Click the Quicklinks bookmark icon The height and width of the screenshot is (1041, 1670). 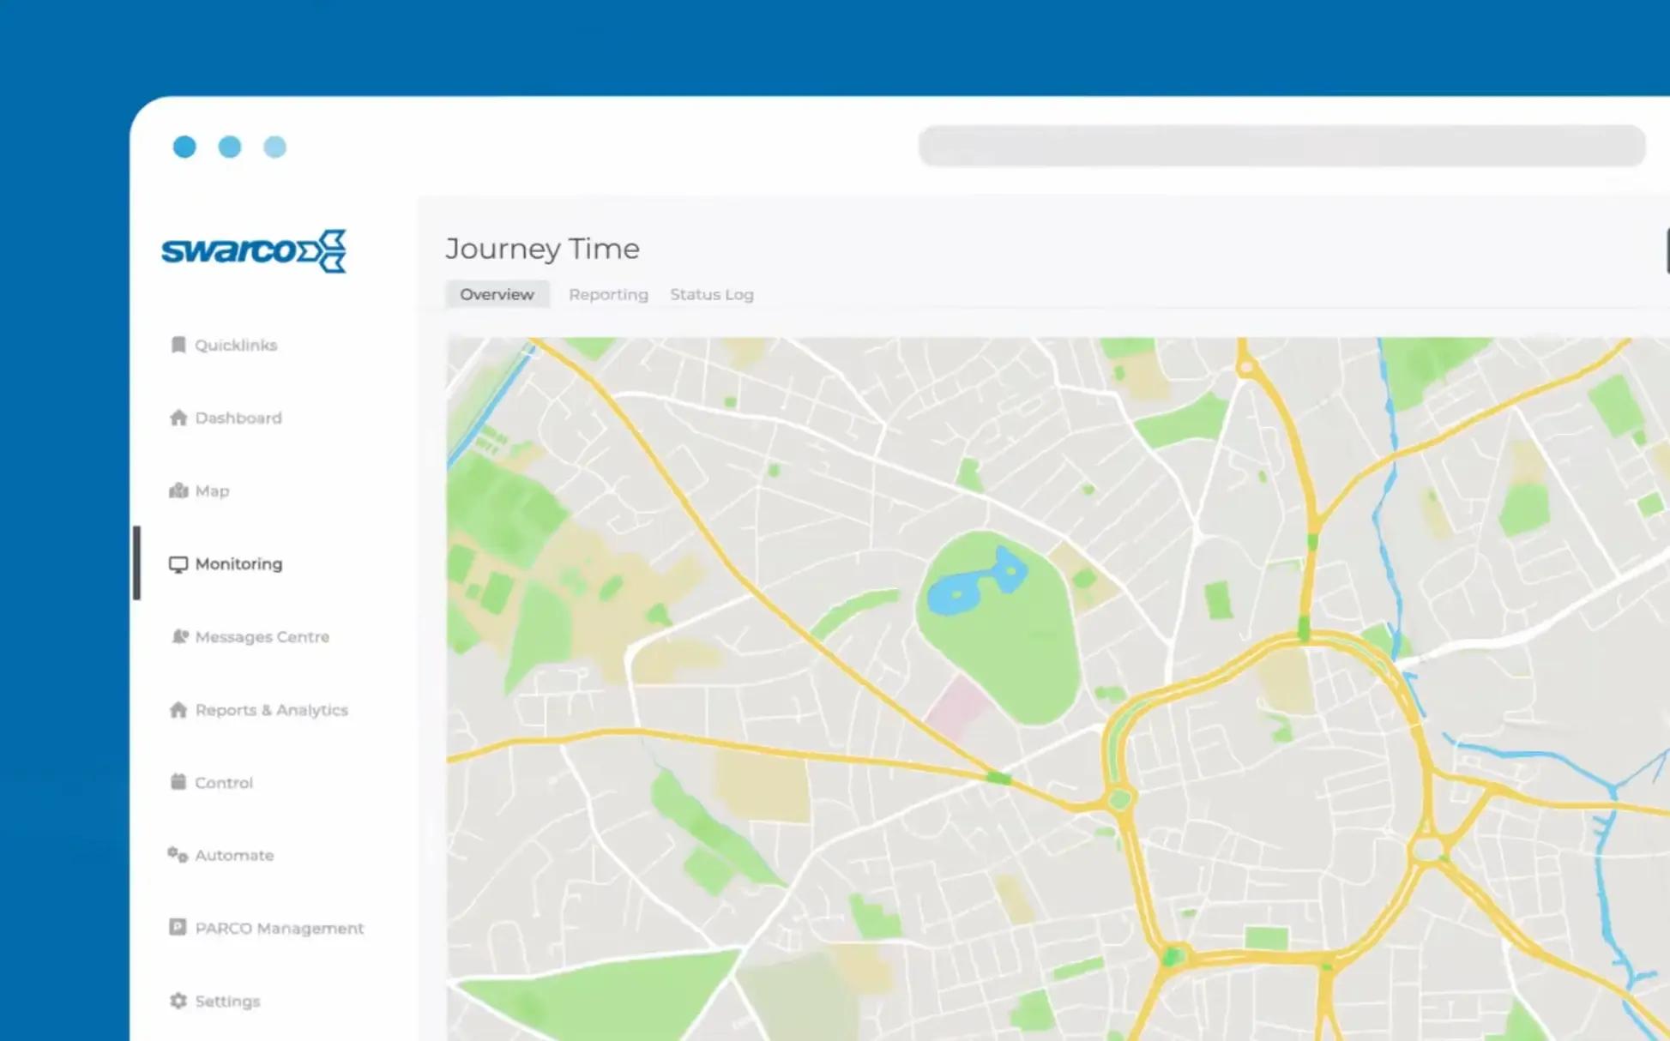coord(178,345)
